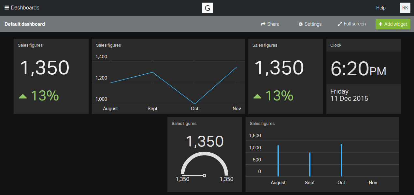Select the Sales figures line chart widget
This screenshot has height=195, width=414.
coord(168,75)
